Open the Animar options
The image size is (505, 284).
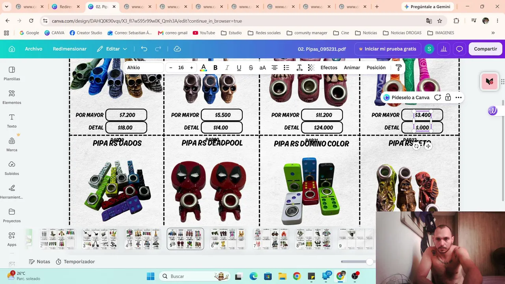click(352, 67)
